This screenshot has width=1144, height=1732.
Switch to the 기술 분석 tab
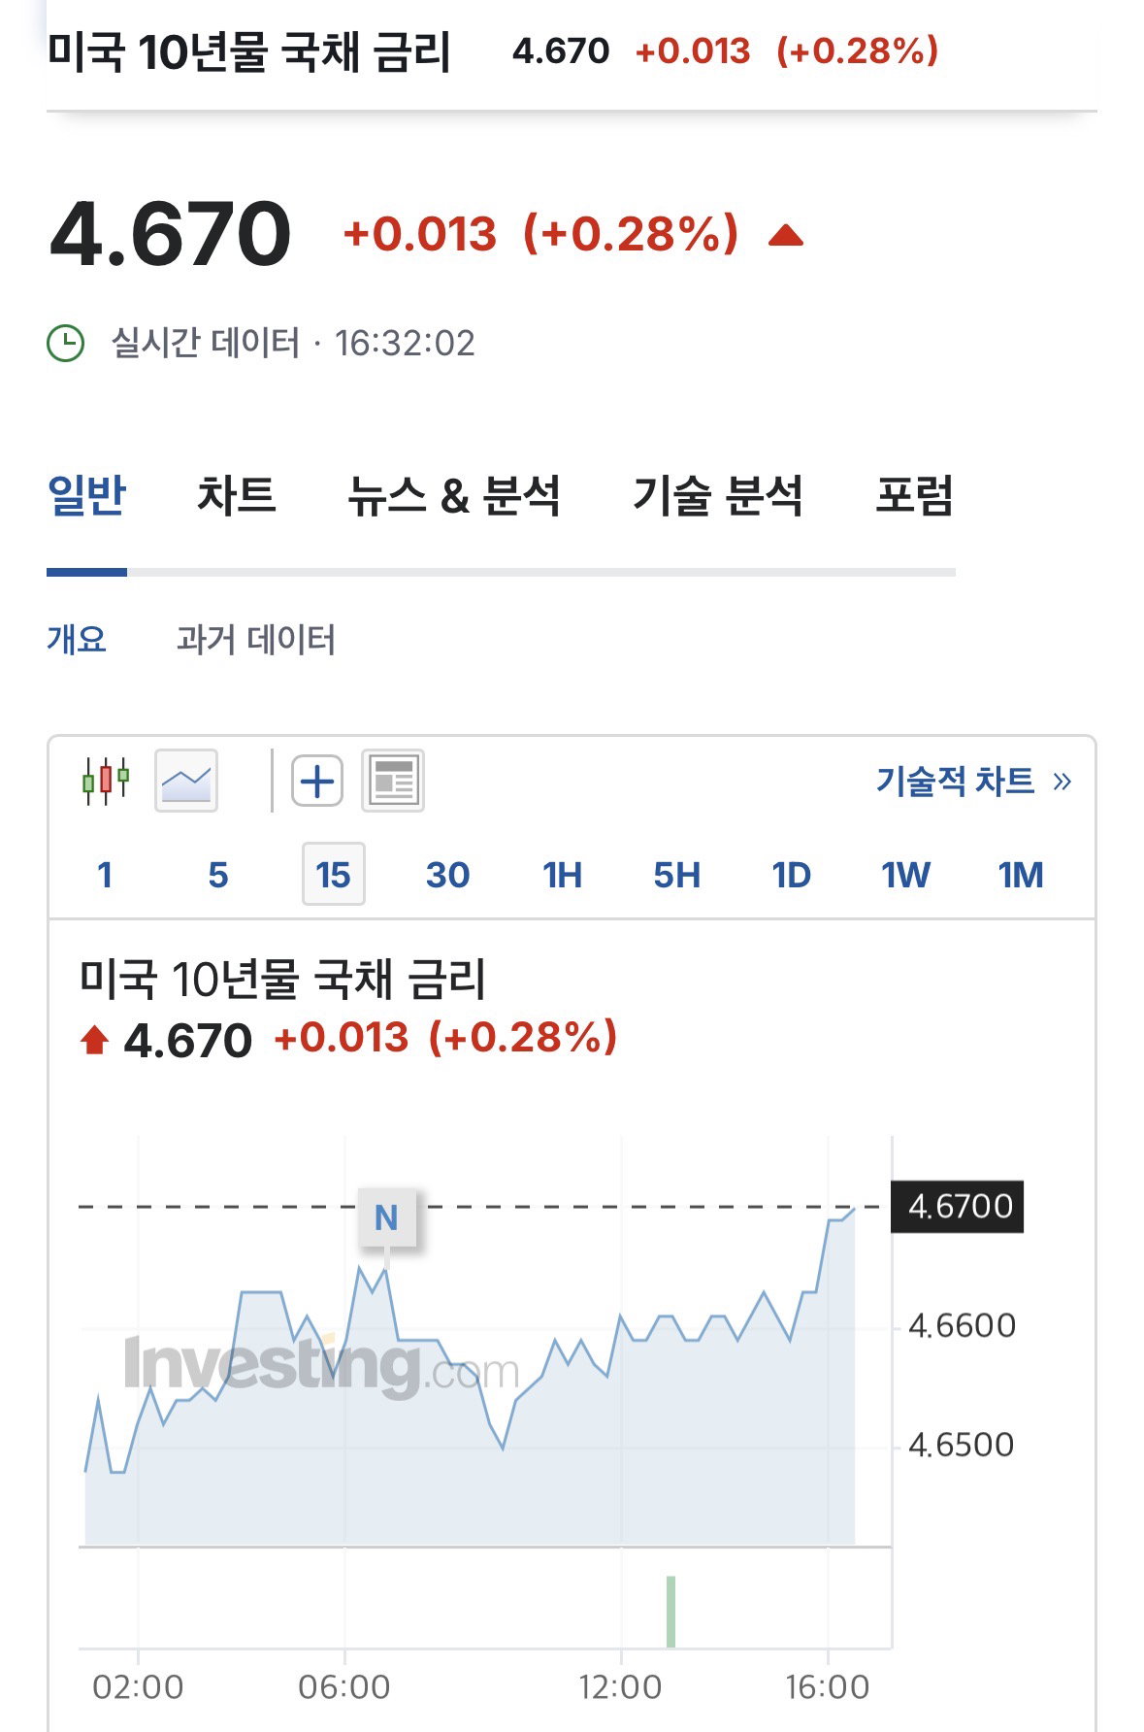717,495
